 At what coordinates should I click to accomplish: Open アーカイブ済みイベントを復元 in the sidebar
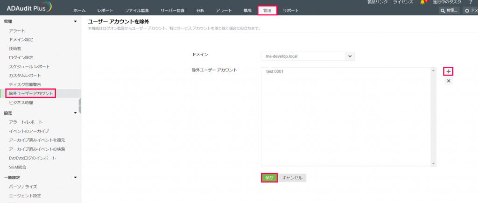pos(37,140)
